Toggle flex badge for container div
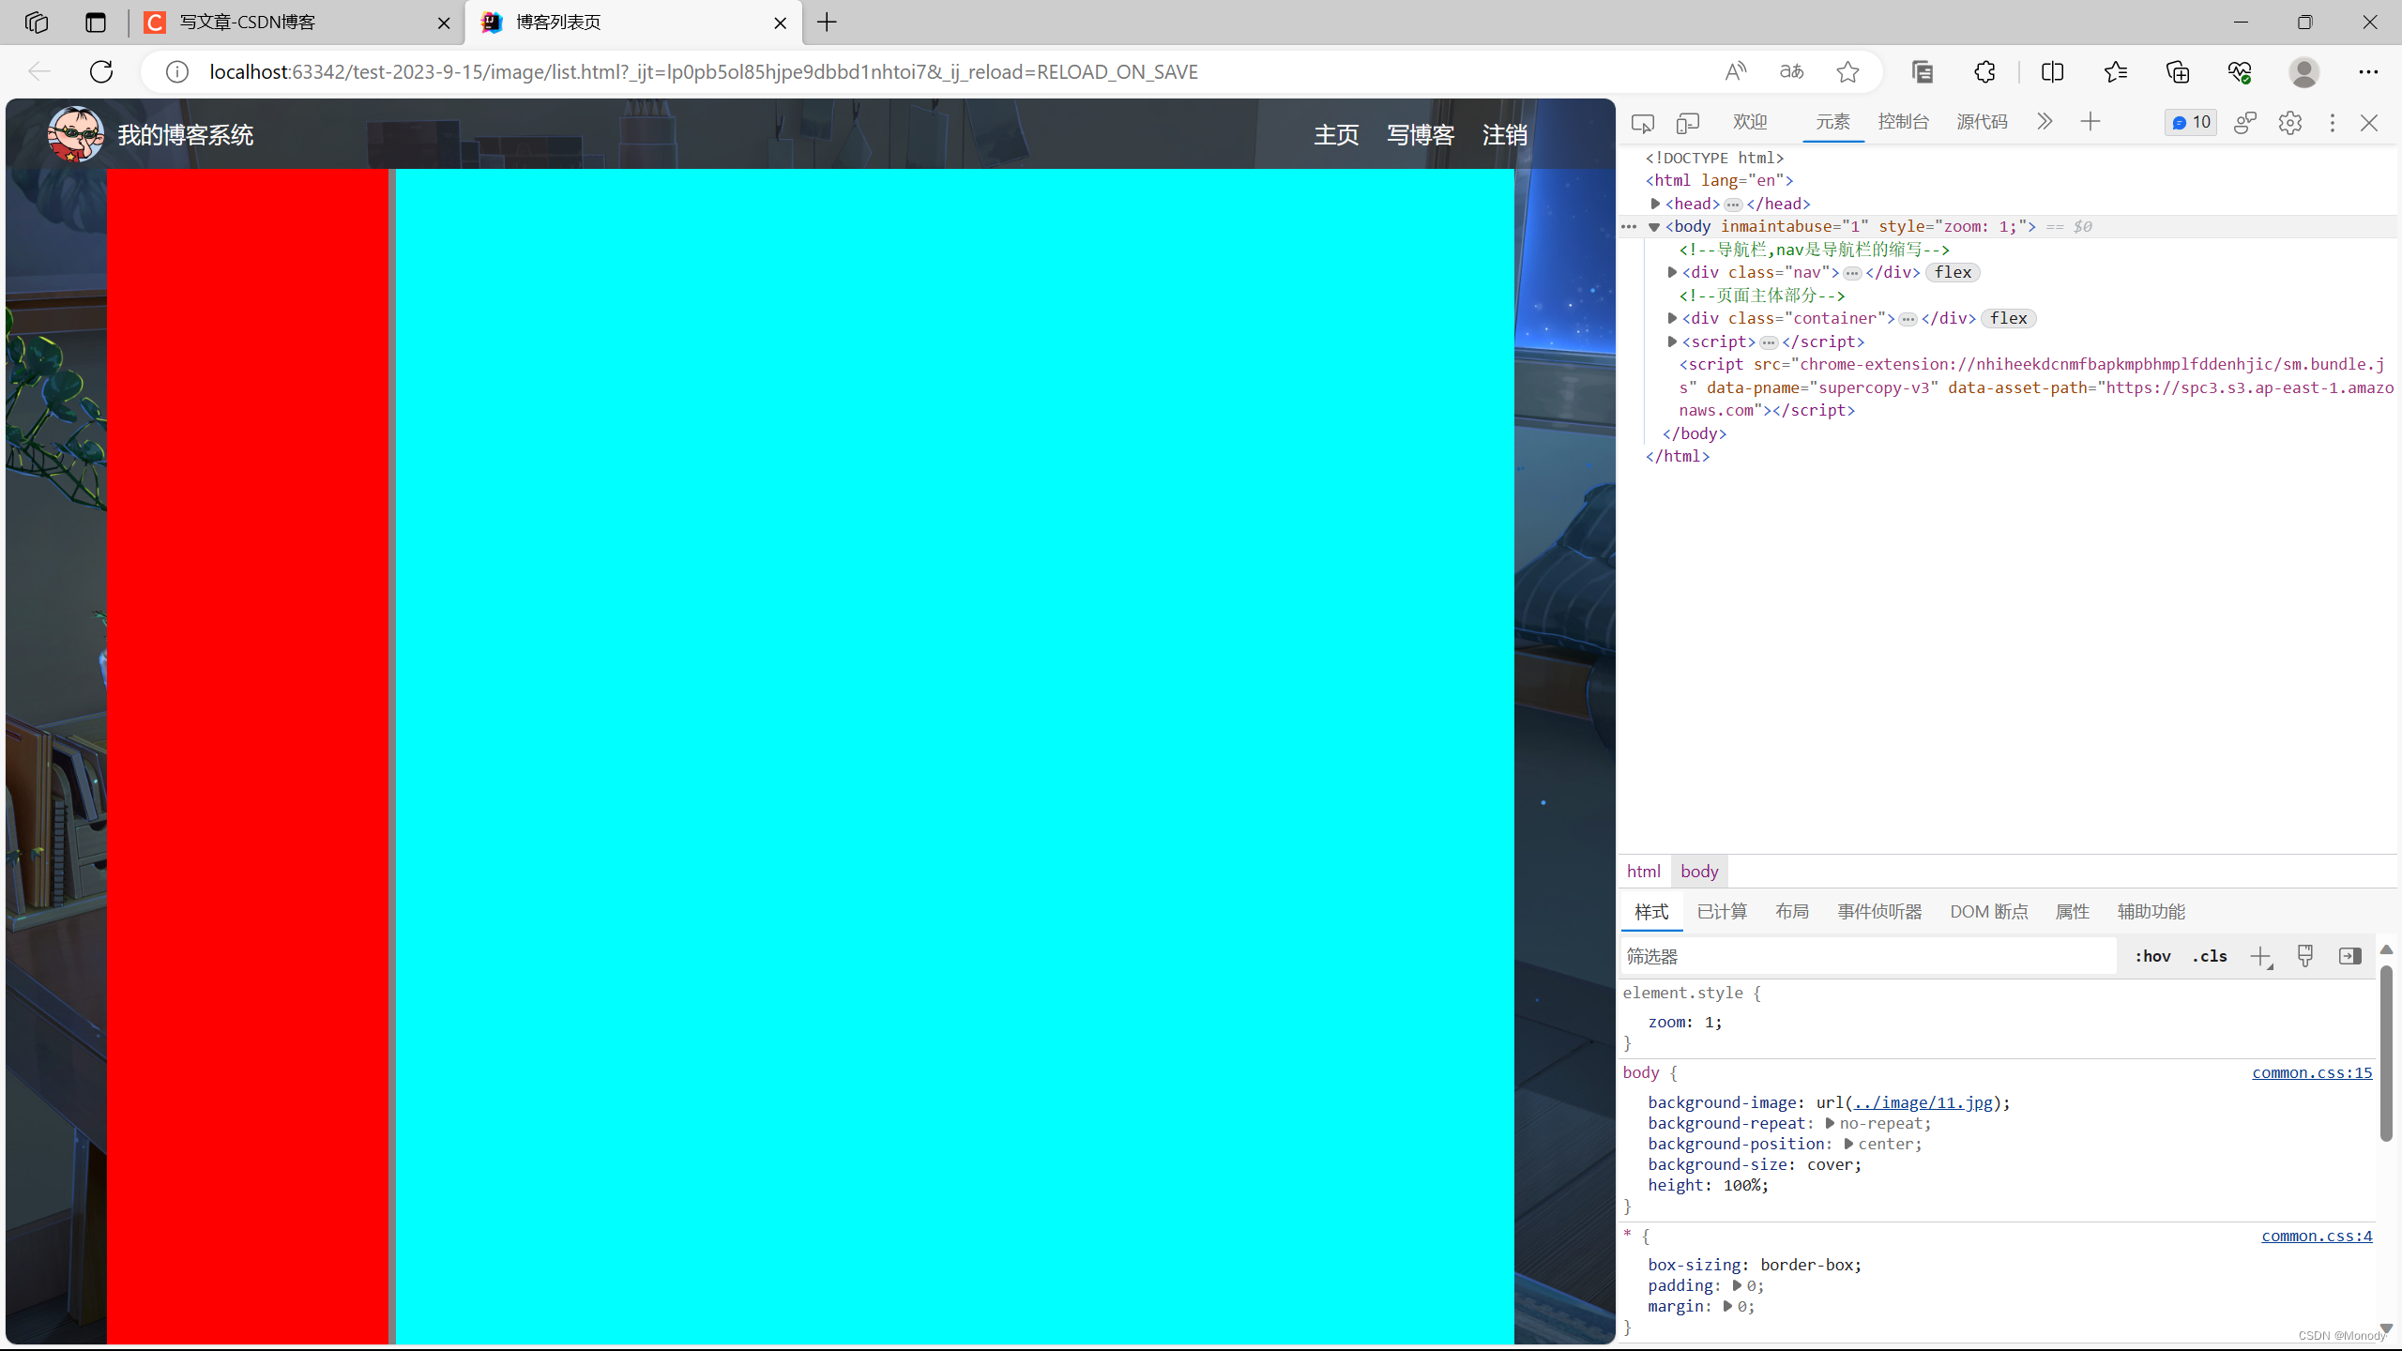Image resolution: width=2402 pixels, height=1351 pixels. pyautogui.click(x=2008, y=318)
